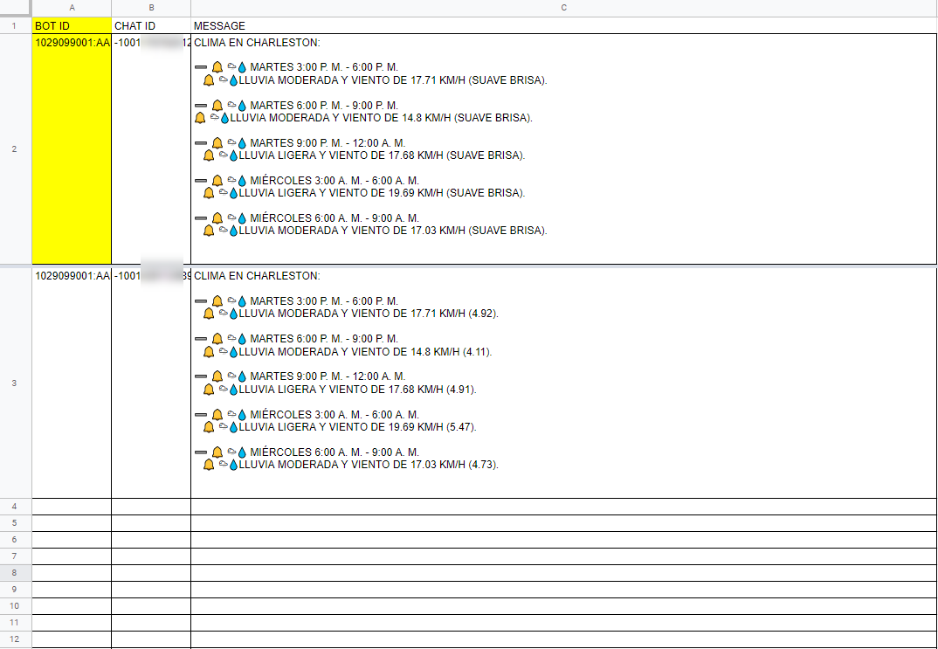
Task: Select row 3 header
Action: (16, 383)
